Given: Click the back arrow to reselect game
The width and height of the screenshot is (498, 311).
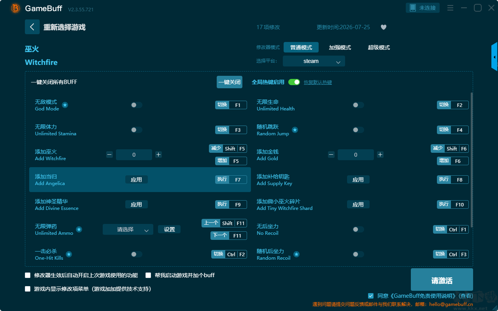Looking at the screenshot, I should coord(32,27).
